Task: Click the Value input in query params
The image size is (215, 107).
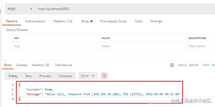Action: 144,46
